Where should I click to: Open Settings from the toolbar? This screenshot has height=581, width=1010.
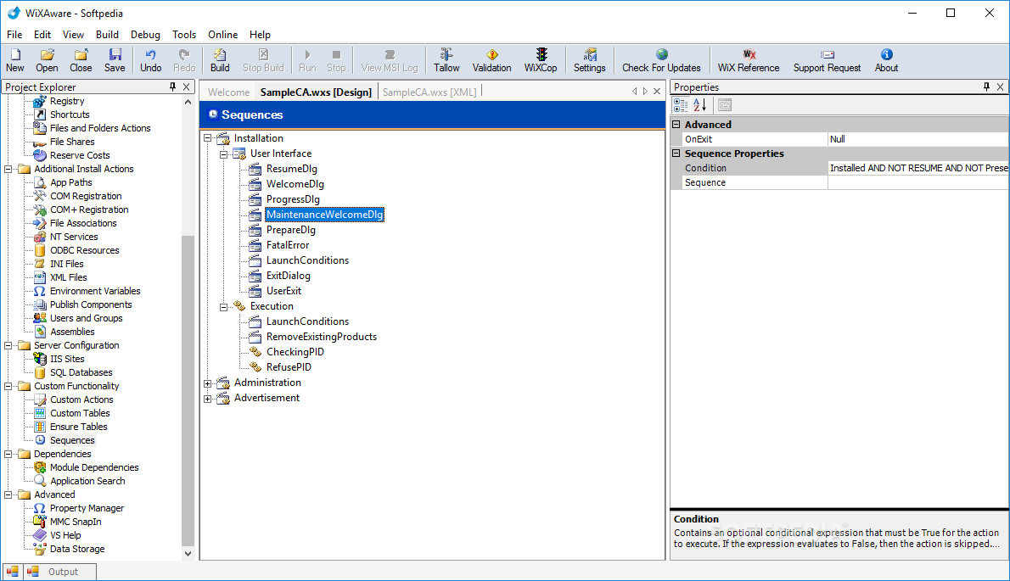589,60
